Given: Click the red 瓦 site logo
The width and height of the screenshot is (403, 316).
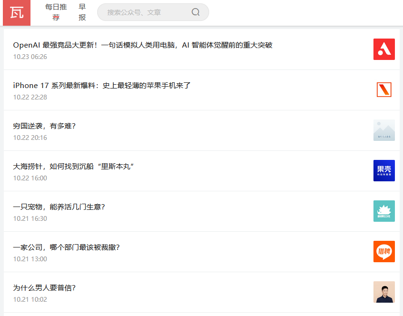Looking at the screenshot, I should tap(17, 12).
